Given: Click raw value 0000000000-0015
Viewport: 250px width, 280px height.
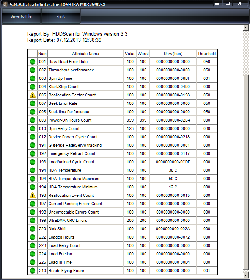Looking at the screenshot, I should [x=173, y=195].
